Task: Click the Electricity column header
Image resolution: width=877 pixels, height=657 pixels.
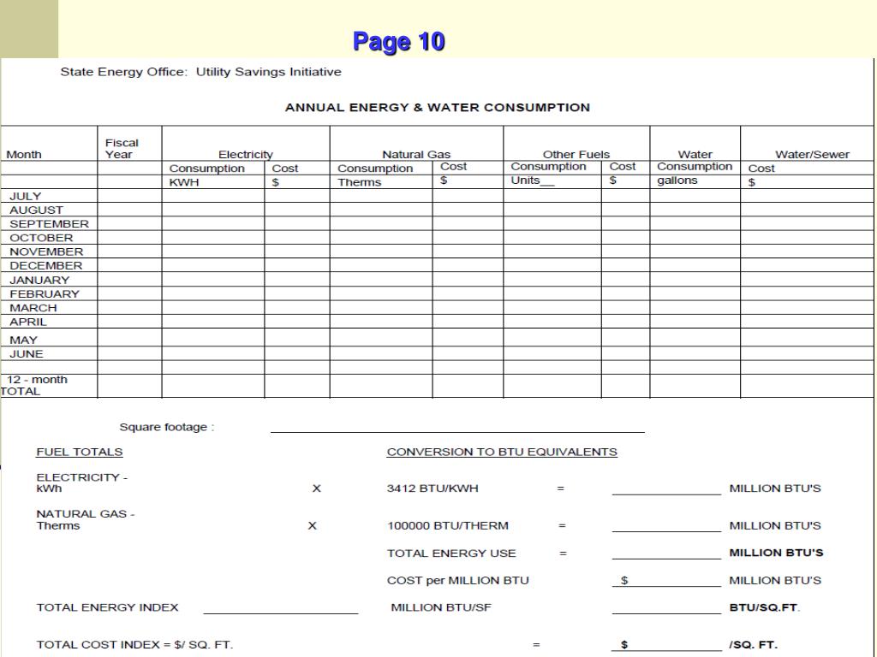Action: coord(246,154)
